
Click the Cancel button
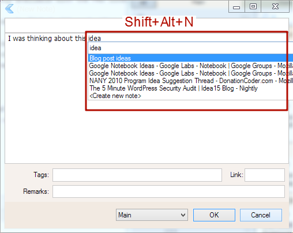coord(261,215)
